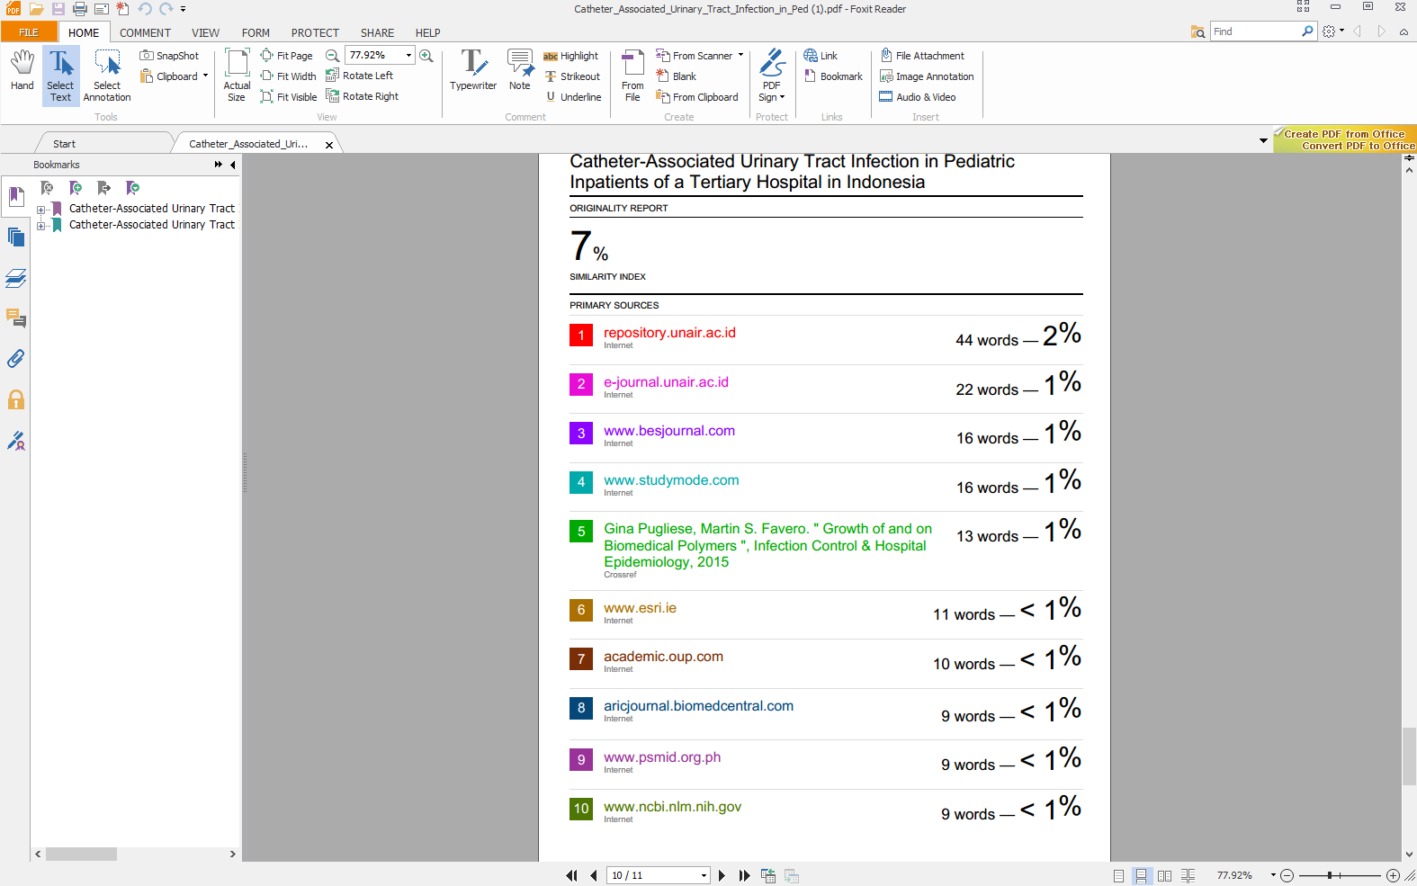Viewport: 1417px width, 886px height.
Task: Open the zoom percentage dropdown
Action: click(408, 56)
